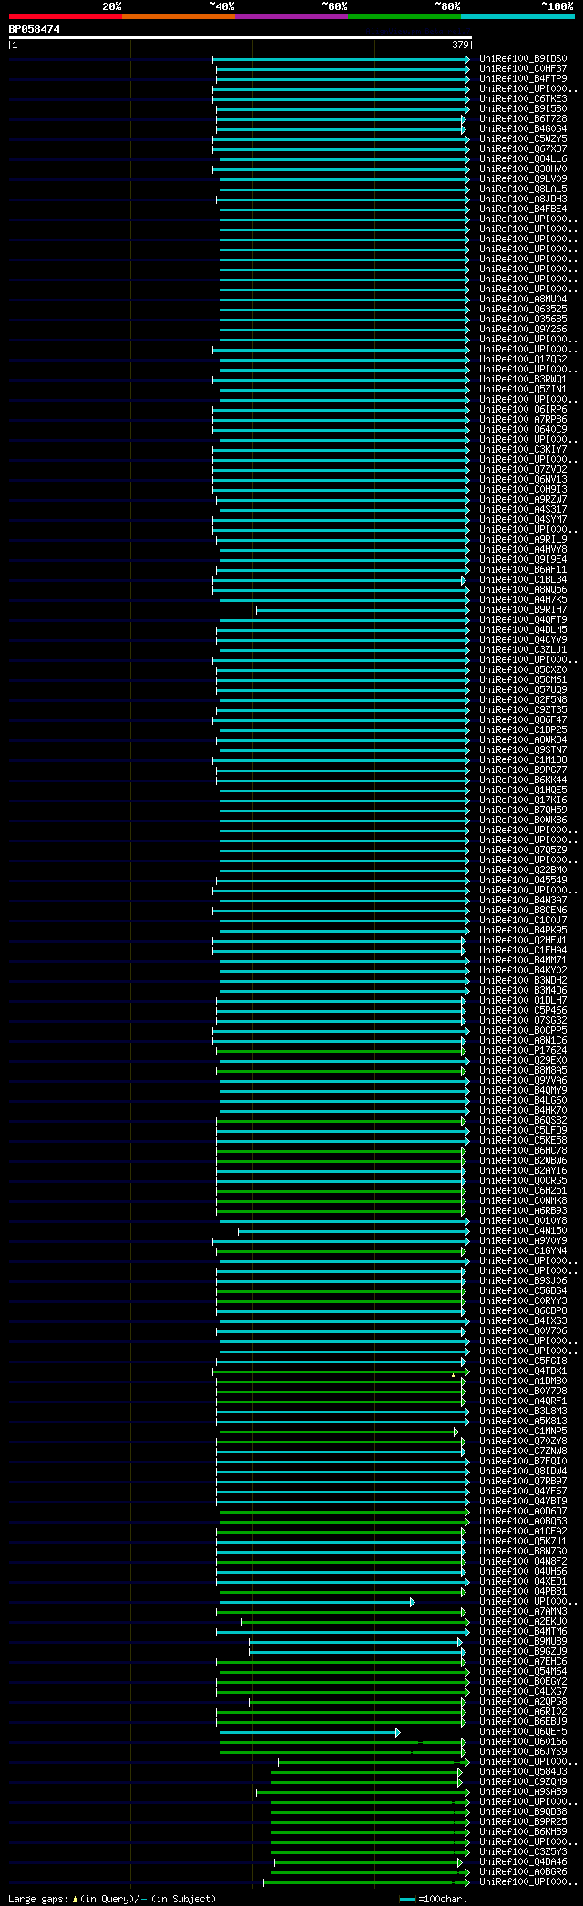
Task: Click the cyan ~100% identity legend segment
Action: (517, 16)
